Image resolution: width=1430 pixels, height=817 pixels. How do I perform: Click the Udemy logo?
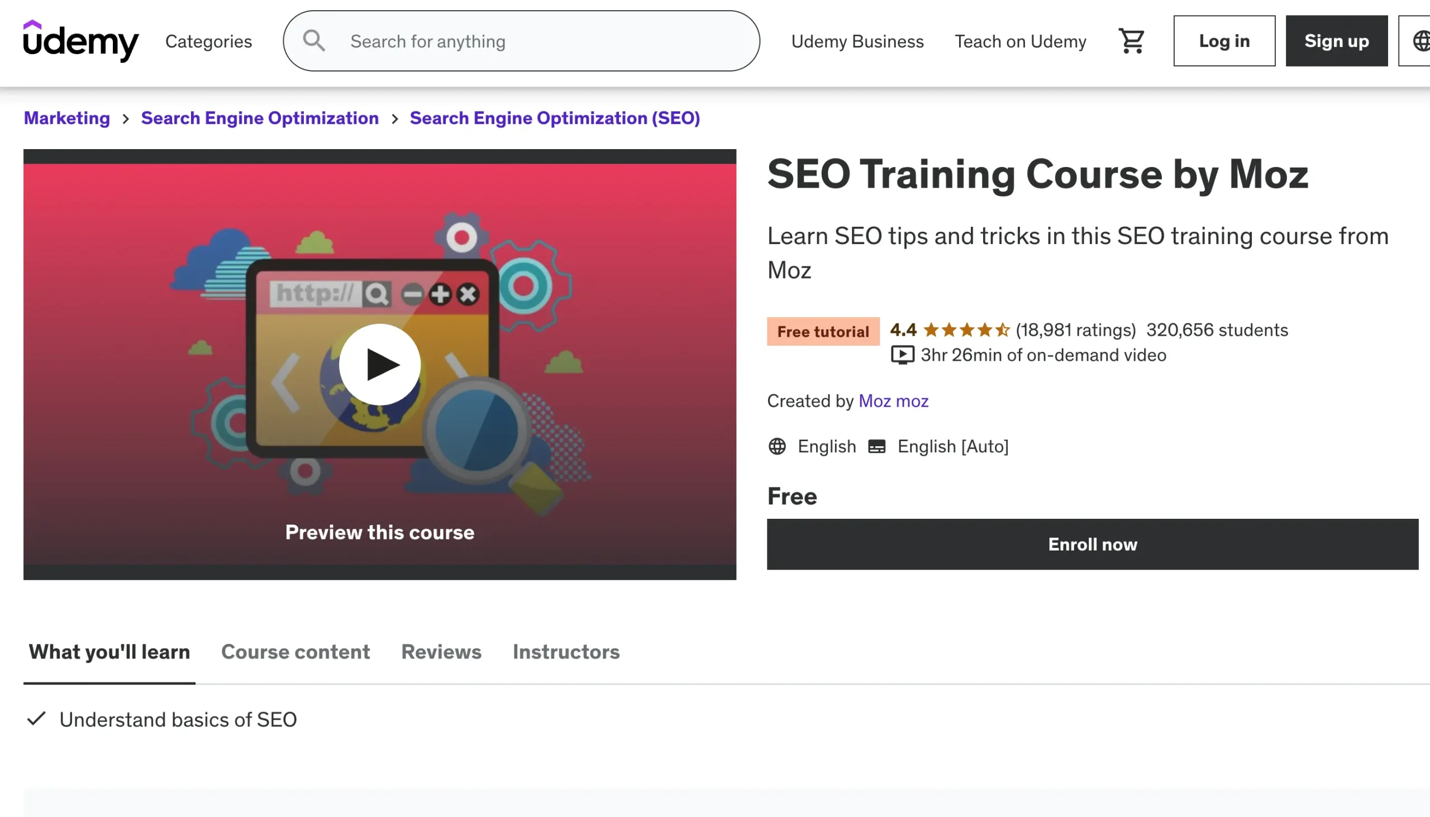[x=81, y=41]
